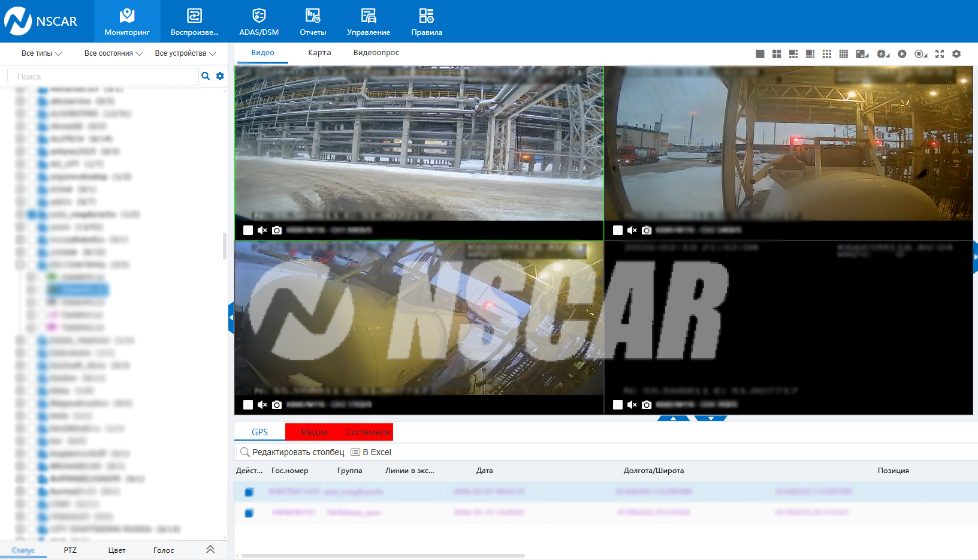Switch to the PTZ tab

(70, 550)
